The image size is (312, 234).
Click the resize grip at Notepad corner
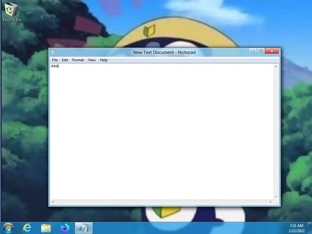pos(276,202)
